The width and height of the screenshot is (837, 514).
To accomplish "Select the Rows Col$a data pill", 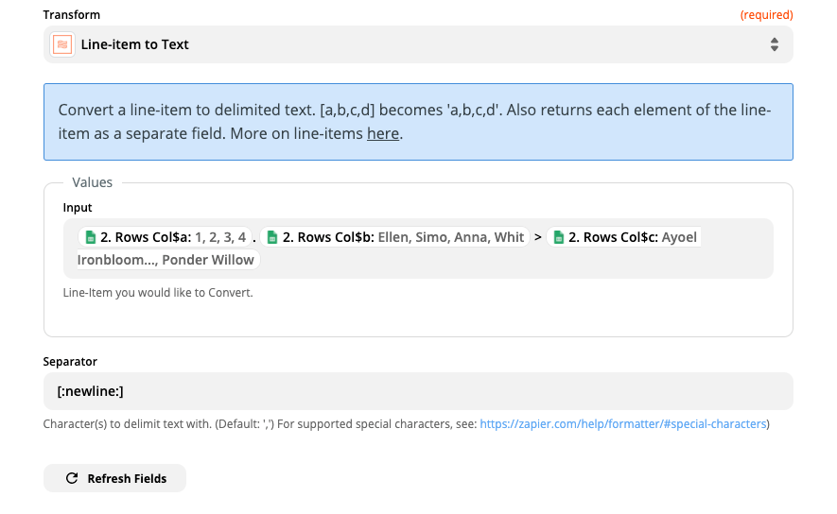I will click(165, 237).
